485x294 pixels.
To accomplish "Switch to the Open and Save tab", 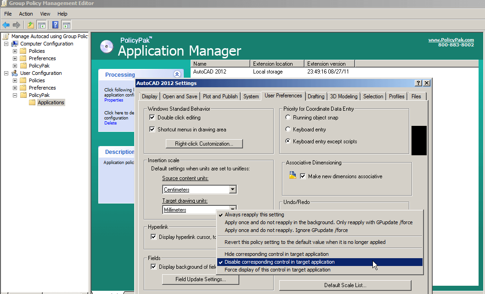I will coord(180,96).
